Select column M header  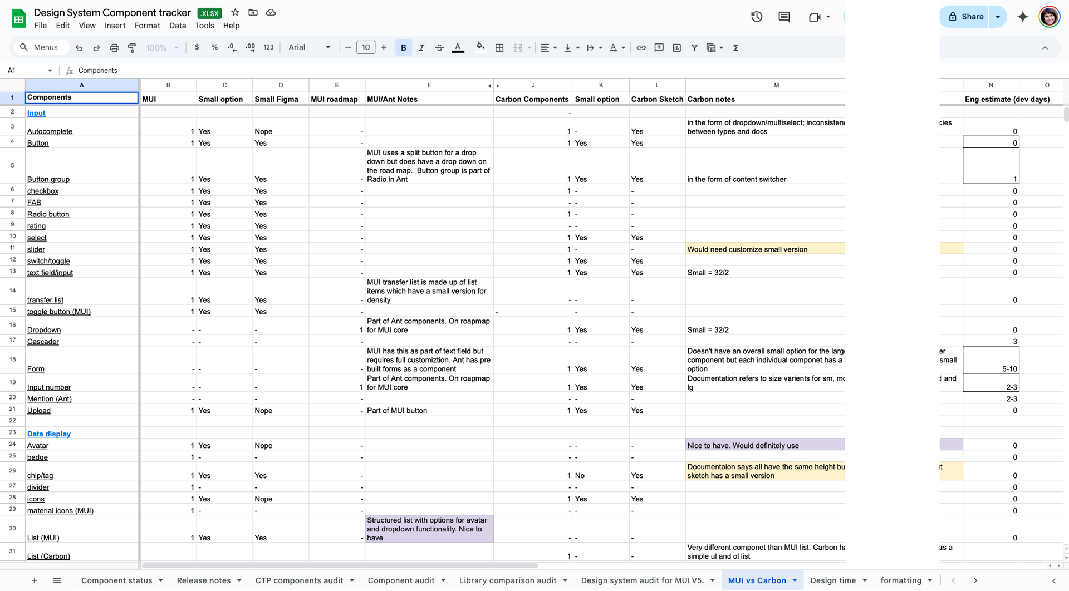[776, 85]
